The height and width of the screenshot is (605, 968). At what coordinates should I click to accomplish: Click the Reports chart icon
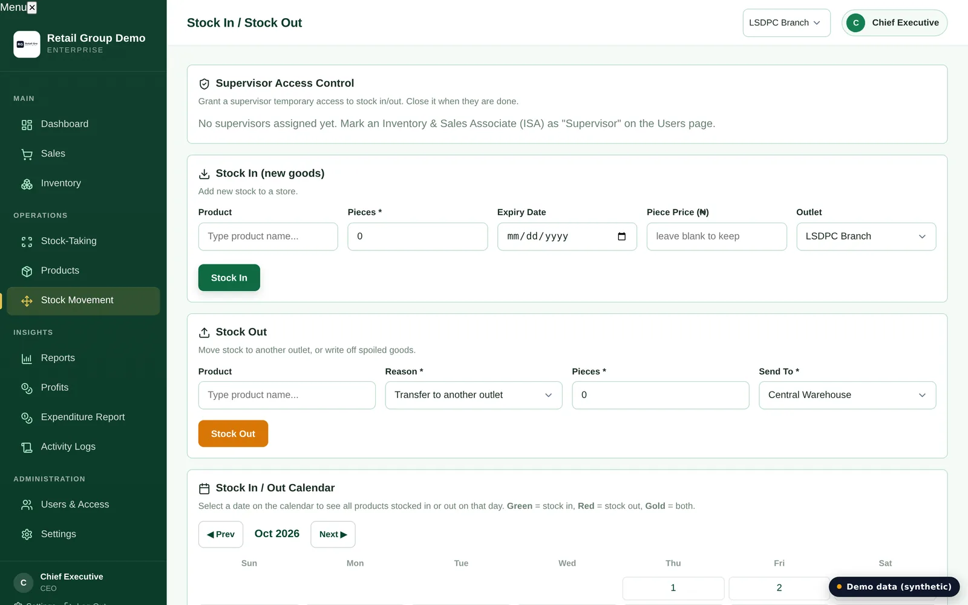point(27,359)
